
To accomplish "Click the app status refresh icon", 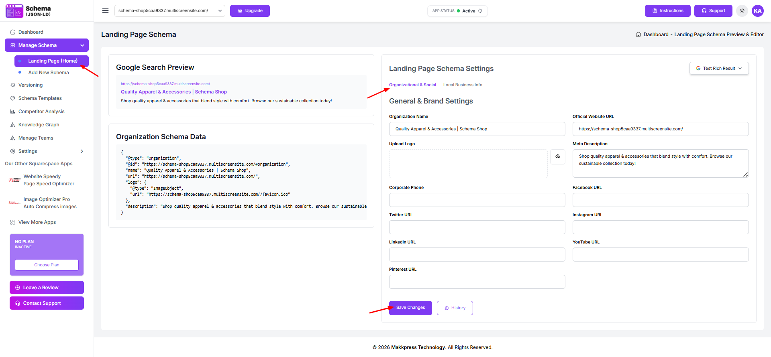I will (480, 11).
